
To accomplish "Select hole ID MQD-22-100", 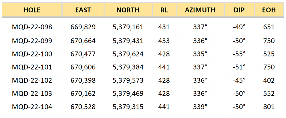I will (32, 54).
